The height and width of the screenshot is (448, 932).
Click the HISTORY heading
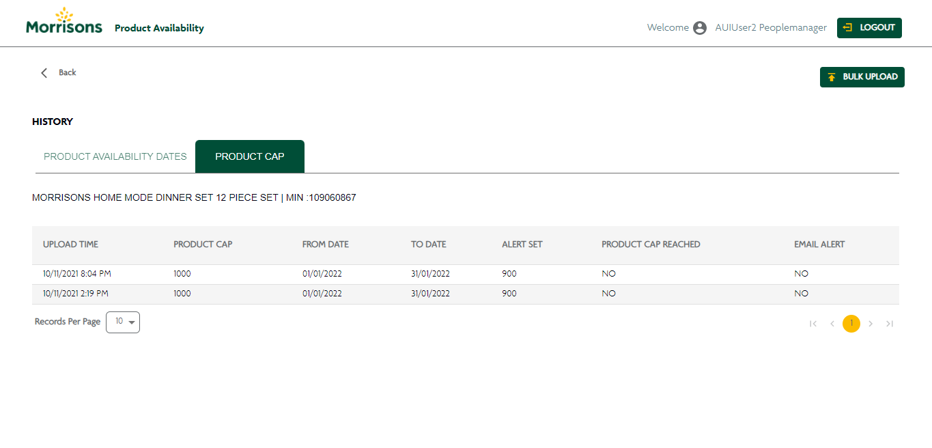coord(53,122)
